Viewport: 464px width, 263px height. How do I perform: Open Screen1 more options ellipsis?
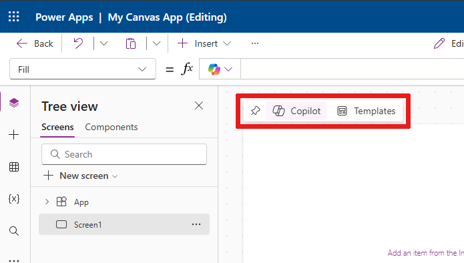click(196, 224)
